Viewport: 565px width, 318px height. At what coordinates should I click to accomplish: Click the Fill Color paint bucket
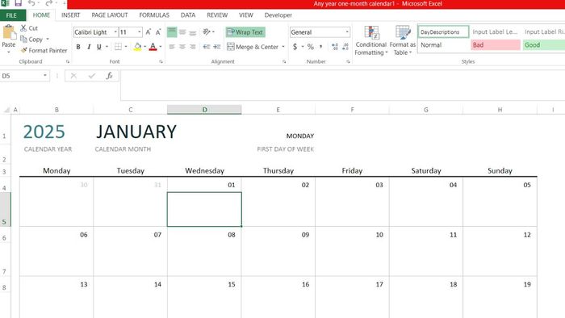pyautogui.click(x=137, y=47)
